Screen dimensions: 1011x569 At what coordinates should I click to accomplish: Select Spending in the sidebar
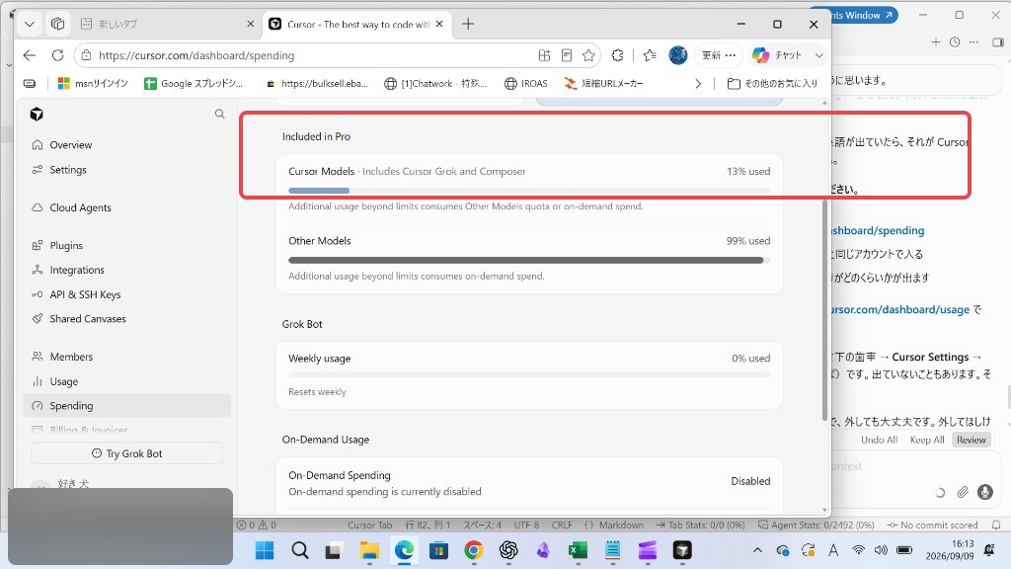(127, 406)
